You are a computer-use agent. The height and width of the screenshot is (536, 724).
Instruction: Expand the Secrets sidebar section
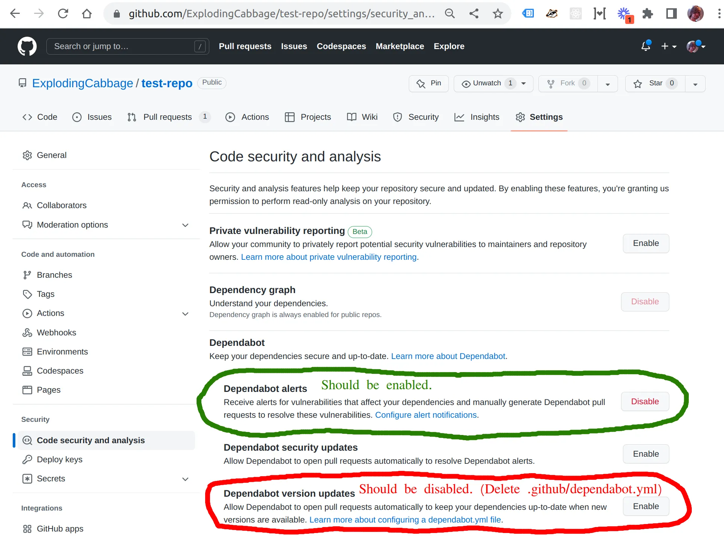pyautogui.click(x=185, y=479)
